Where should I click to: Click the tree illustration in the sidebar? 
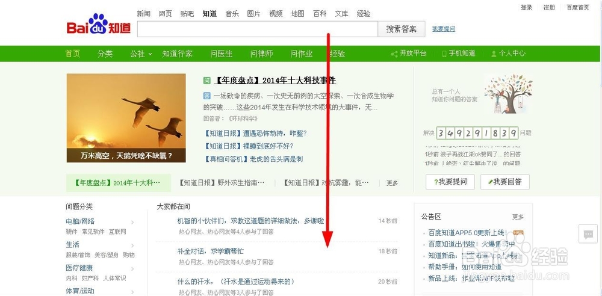(508, 94)
